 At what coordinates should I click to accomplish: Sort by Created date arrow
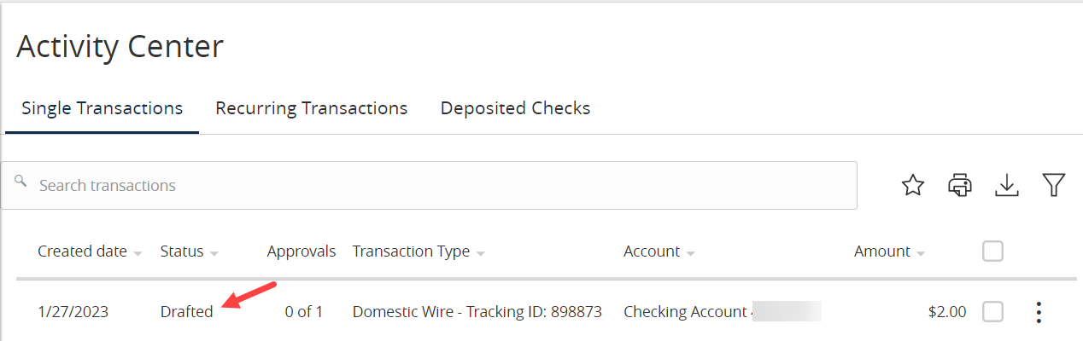click(x=137, y=253)
